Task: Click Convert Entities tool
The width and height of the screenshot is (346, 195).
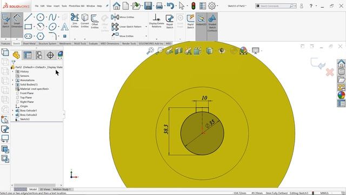Action: coord(85,21)
